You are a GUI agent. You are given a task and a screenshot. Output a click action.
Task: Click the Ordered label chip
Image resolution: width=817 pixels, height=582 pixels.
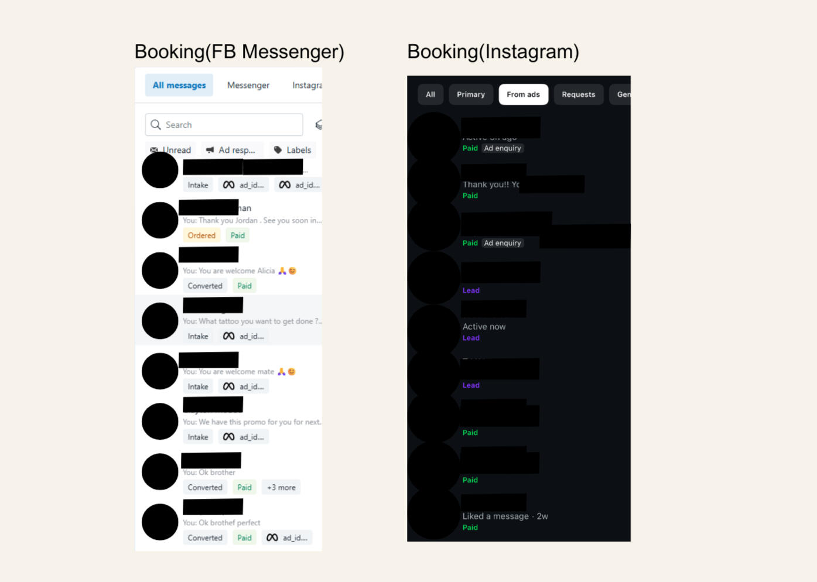tap(201, 235)
